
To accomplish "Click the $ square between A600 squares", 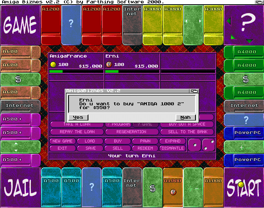I will pos(21,79).
